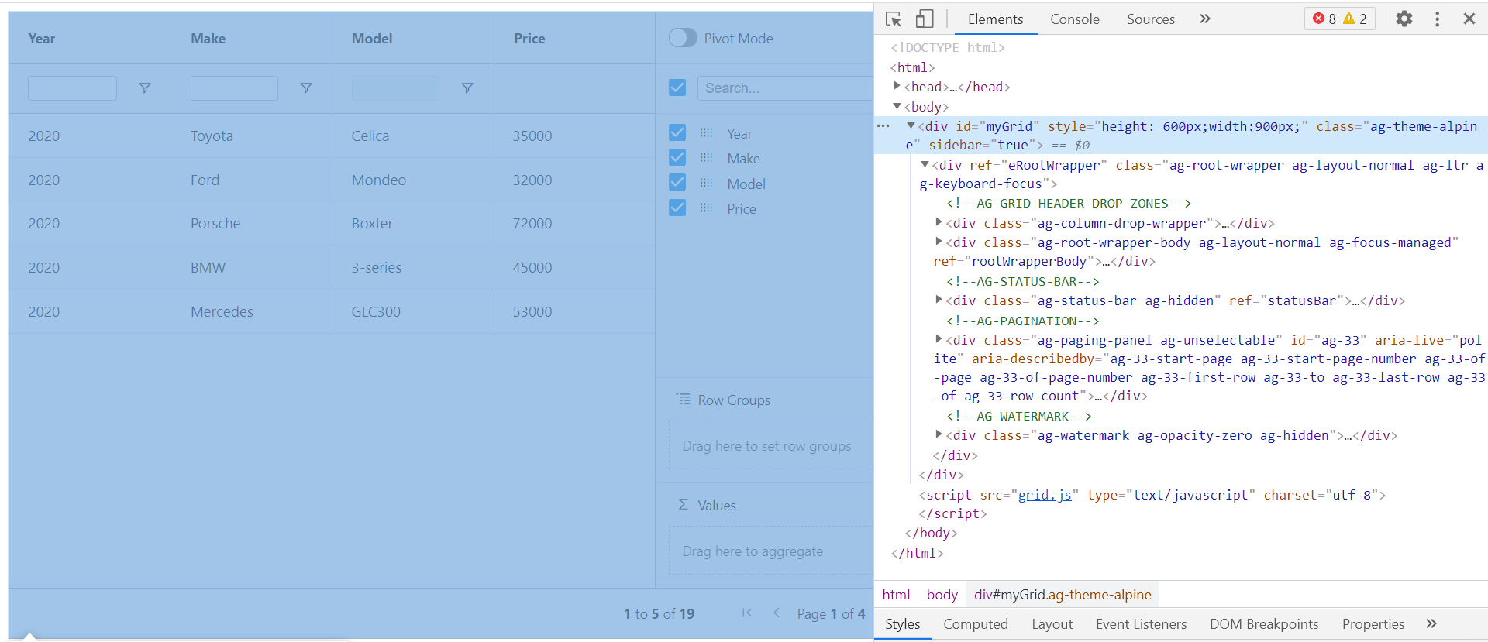Select the Toyota cell
The image size is (1488, 642).
click(212, 136)
